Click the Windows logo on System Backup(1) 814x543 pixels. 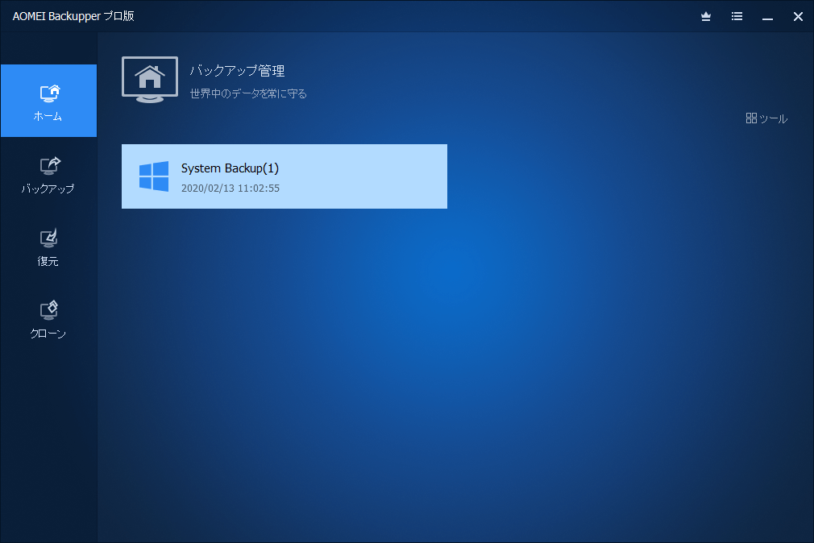152,176
